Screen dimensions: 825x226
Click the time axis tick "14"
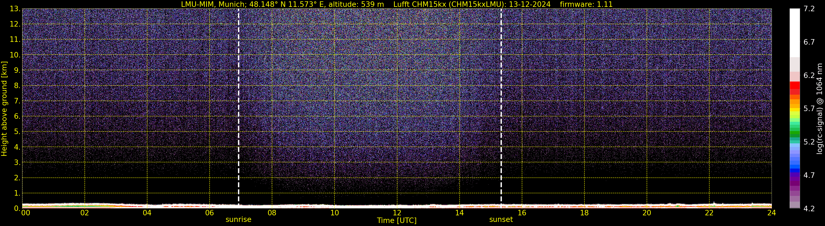click(459, 213)
